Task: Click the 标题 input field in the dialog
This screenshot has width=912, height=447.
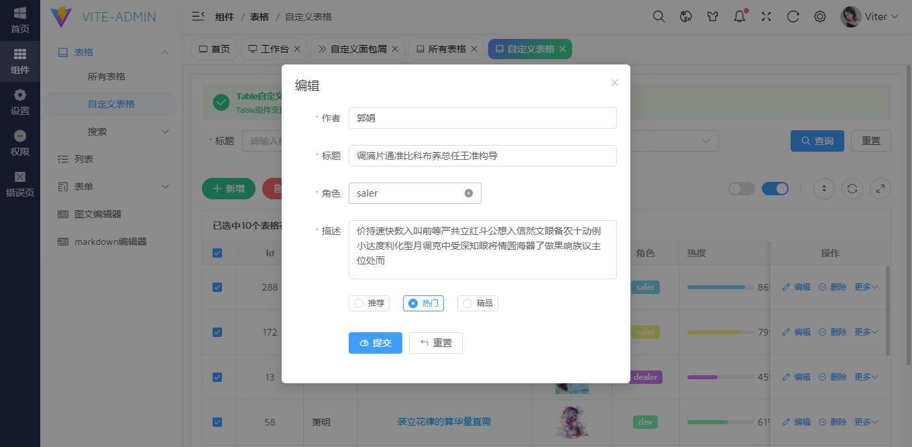Action: click(x=483, y=156)
